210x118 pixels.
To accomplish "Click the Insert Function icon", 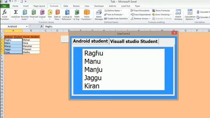I will pyautogui.click(x=5, y=14).
